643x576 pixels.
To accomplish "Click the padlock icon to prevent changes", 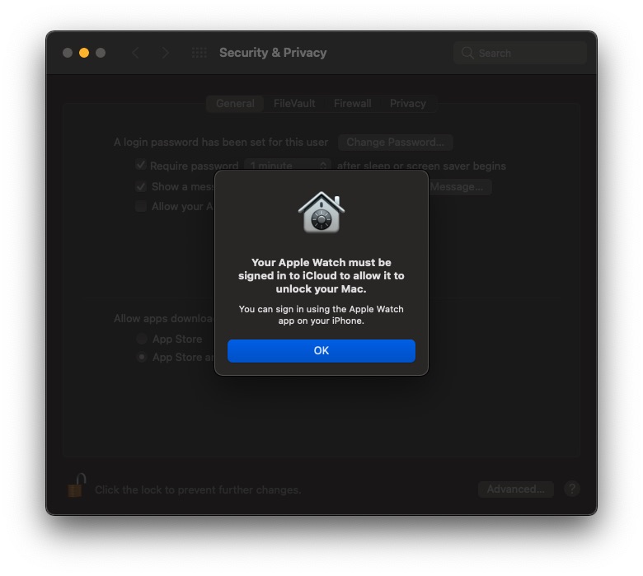I will 77,485.
